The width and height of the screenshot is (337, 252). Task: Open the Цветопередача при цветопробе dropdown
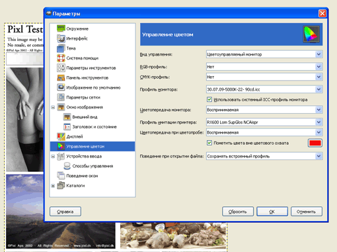tap(264, 132)
